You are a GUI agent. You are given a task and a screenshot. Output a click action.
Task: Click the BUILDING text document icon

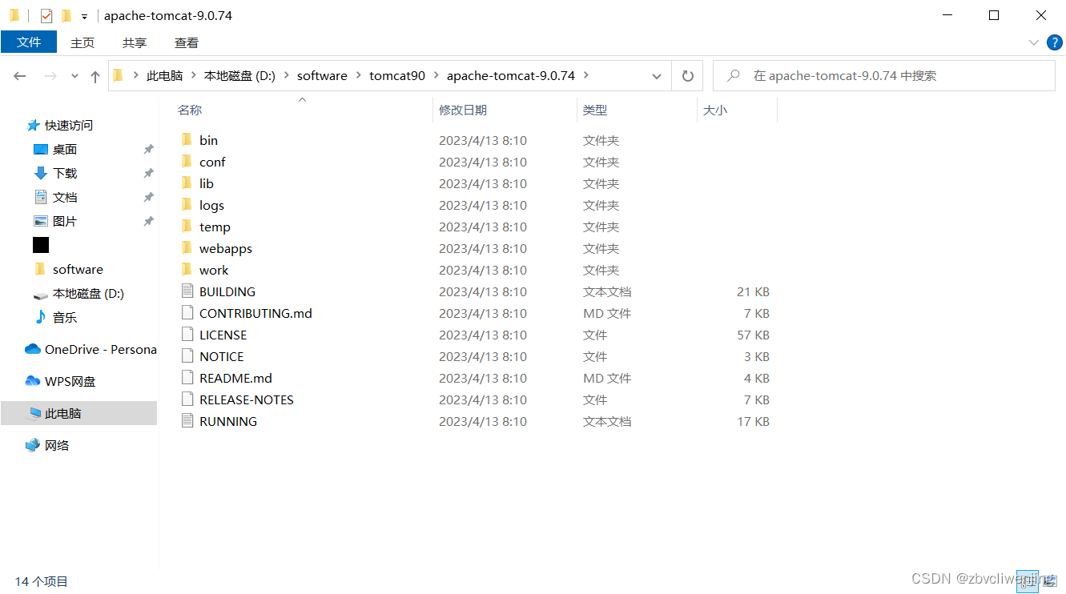pos(187,291)
